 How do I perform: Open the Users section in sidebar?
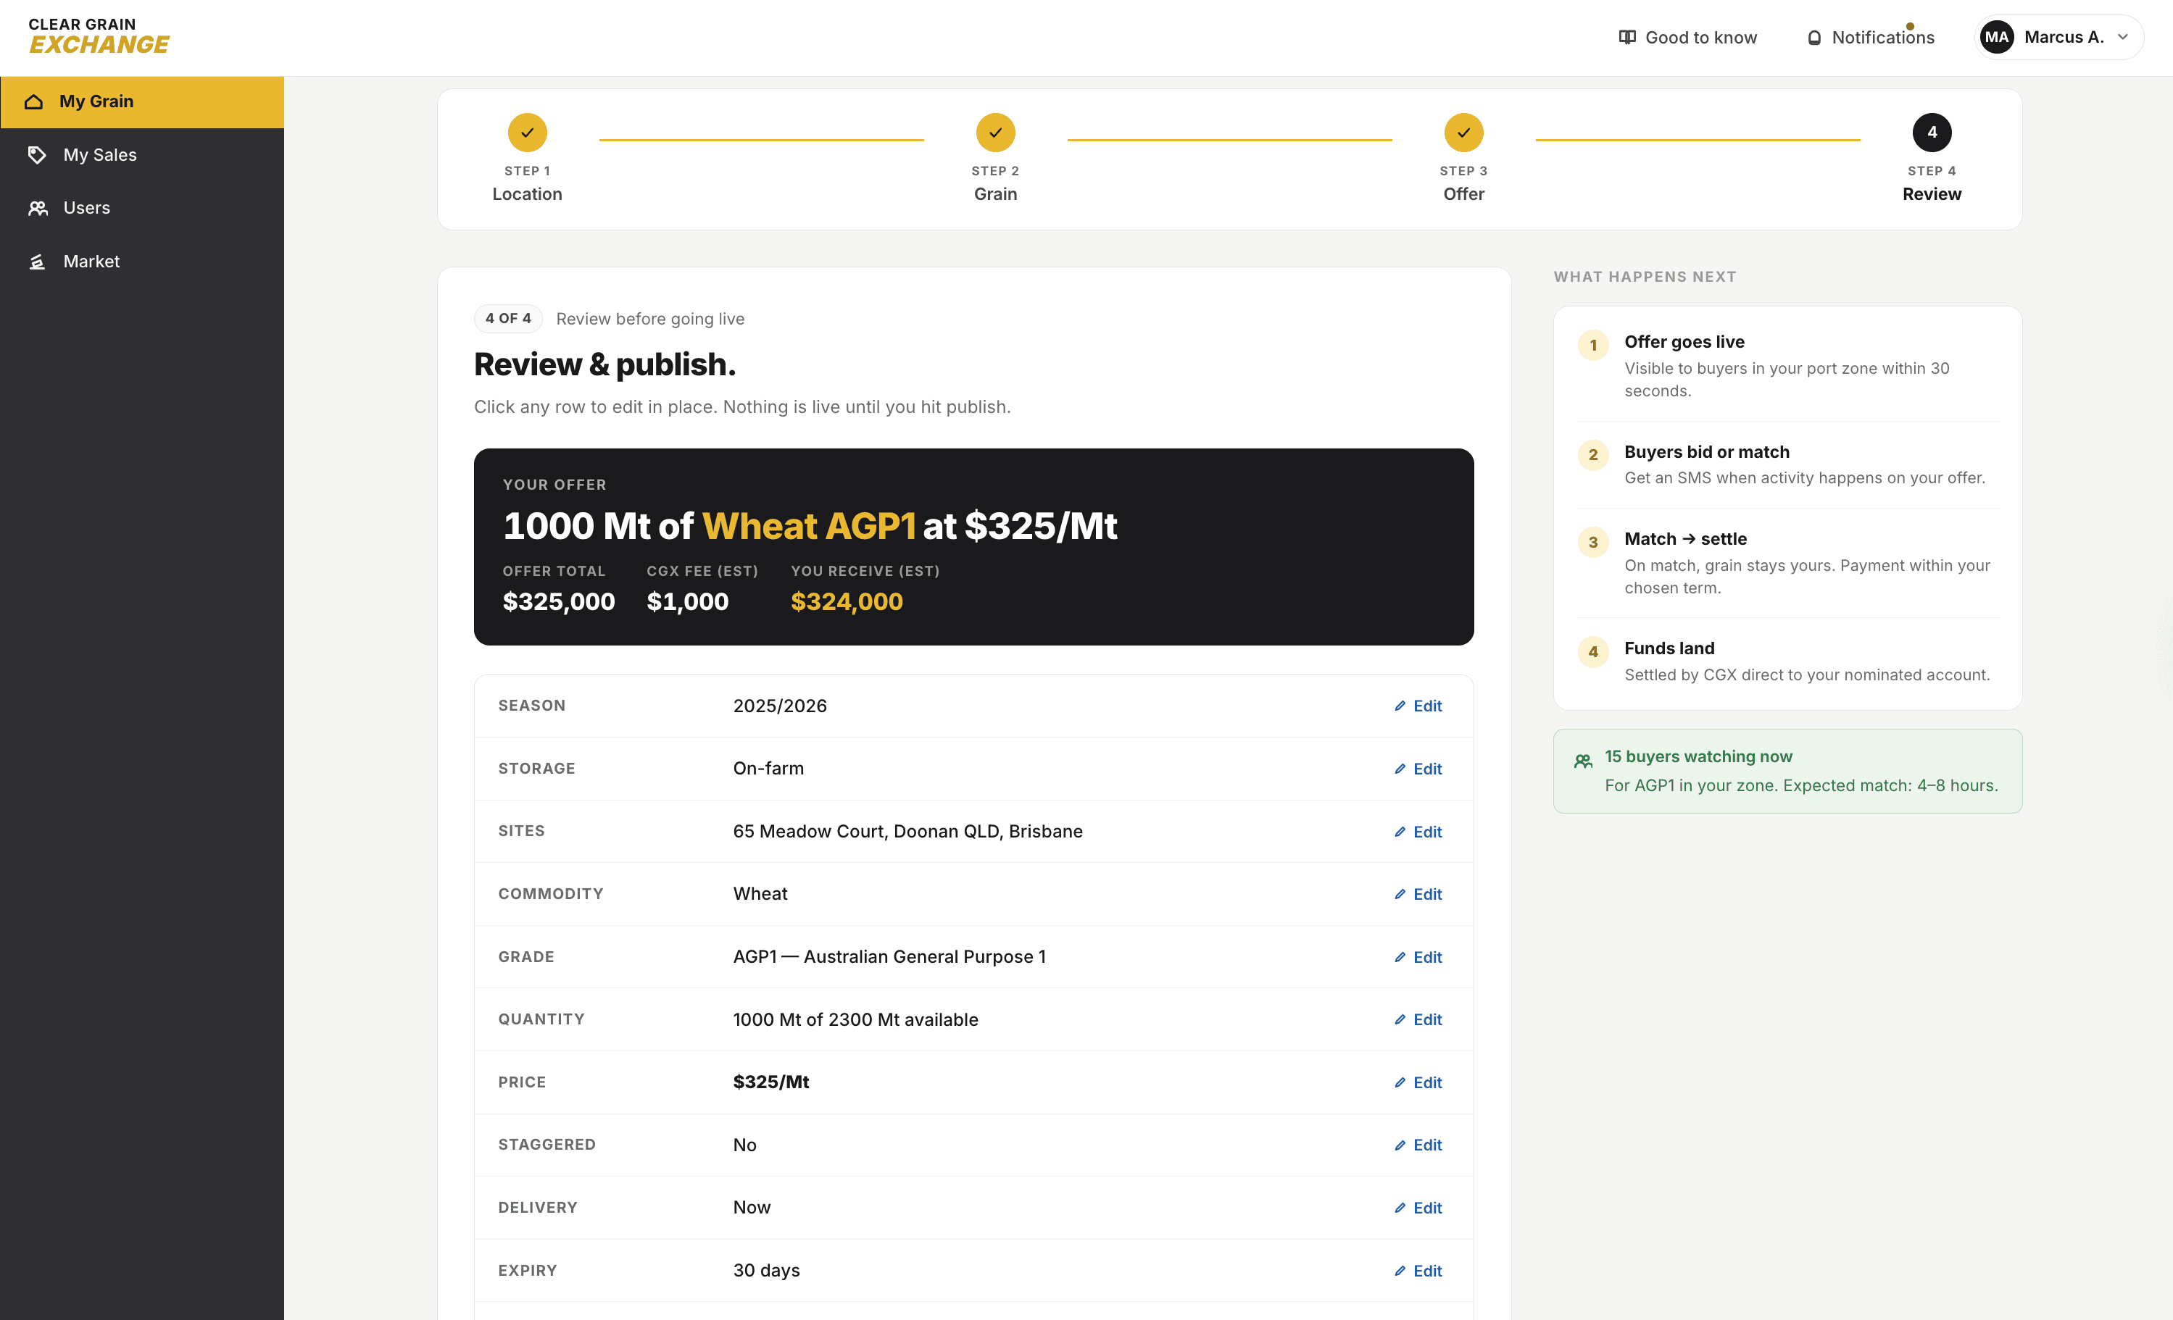click(x=86, y=208)
